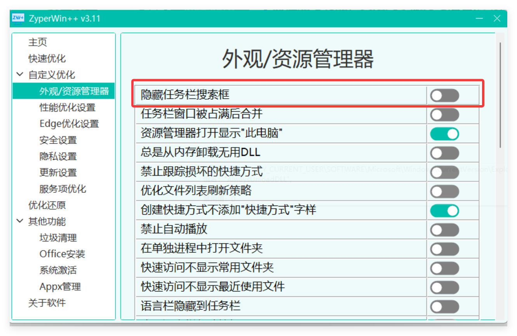This screenshot has width=517, height=336.
Task: Toggle 优化文件列表刷新策略 switch
Action: pyautogui.click(x=445, y=191)
